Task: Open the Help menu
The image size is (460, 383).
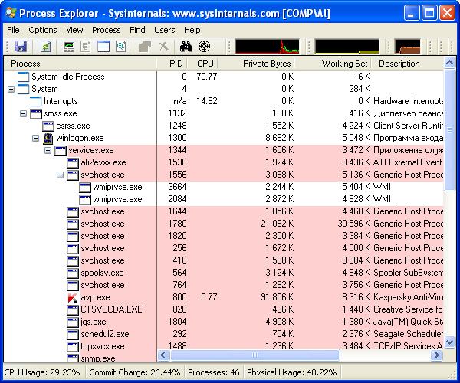Action: [192, 30]
